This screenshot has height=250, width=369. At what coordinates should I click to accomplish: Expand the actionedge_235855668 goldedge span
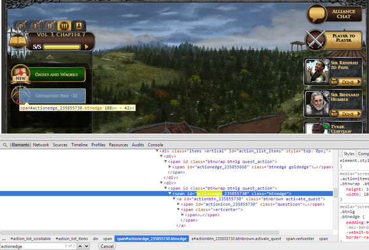point(170,167)
